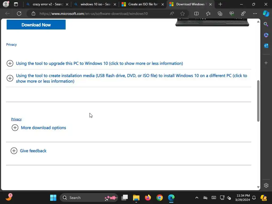The width and height of the screenshot is (272, 204).
Task: Open the touch keyboard tray icon
Action: click(214, 198)
